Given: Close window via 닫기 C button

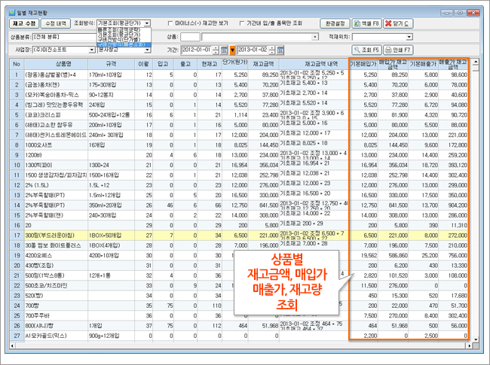Looking at the screenshot, I should coord(398,23).
